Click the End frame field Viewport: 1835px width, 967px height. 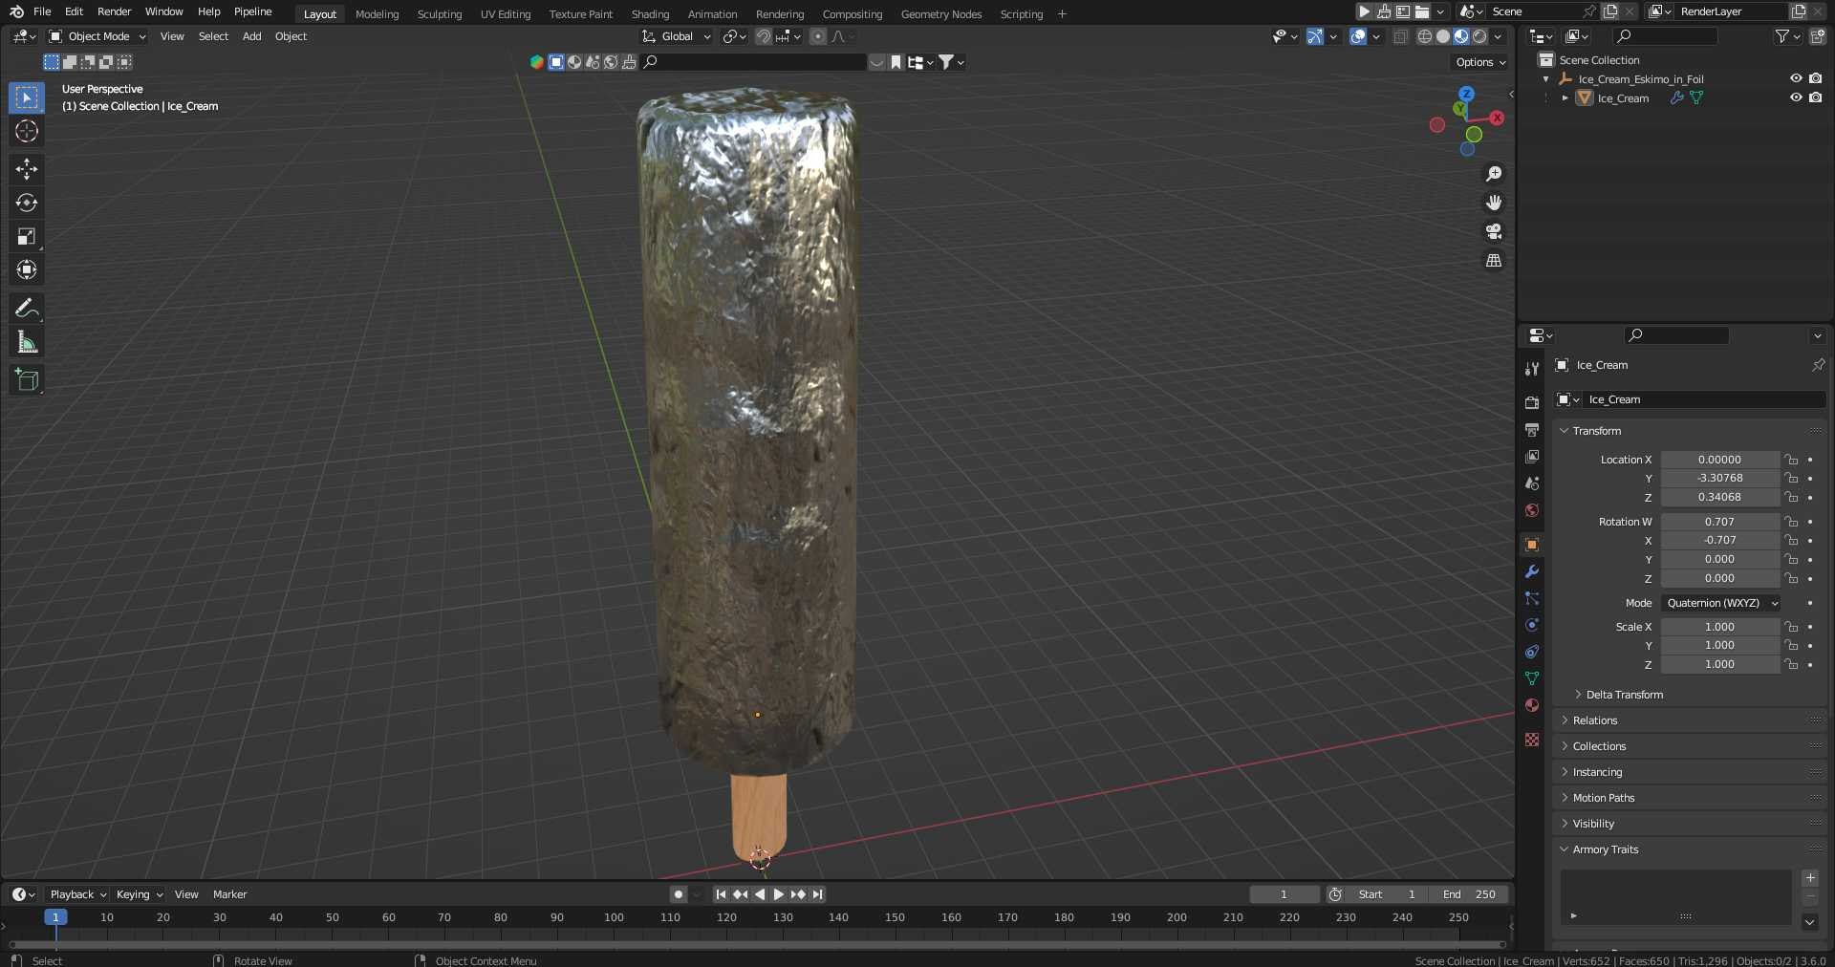coord(1469,894)
